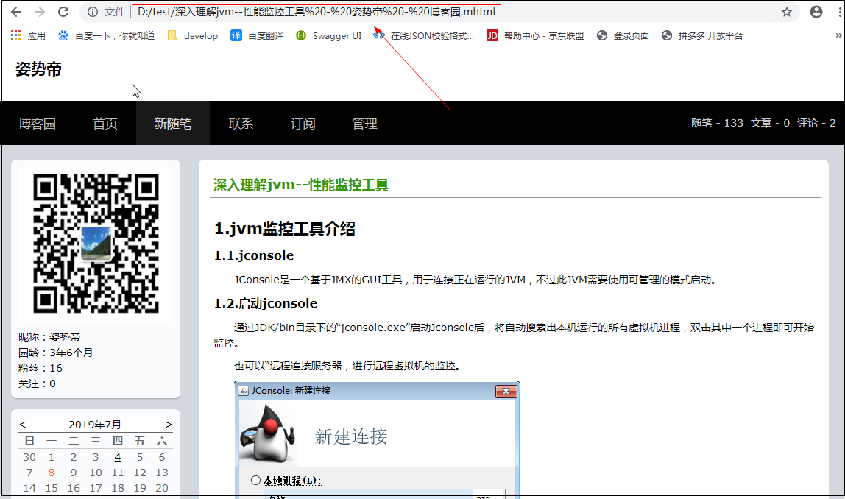Viewport: 845px width, 499px height.
Task: Click the 1.2.启动jconsole subheading
Action: [266, 303]
